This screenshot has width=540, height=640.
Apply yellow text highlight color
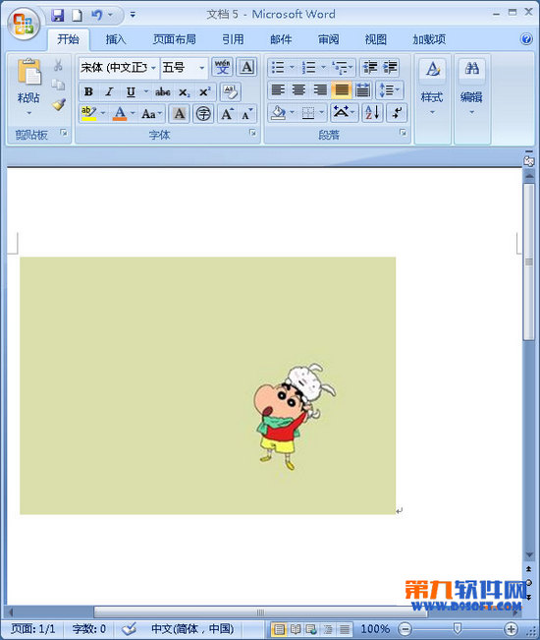[88, 113]
